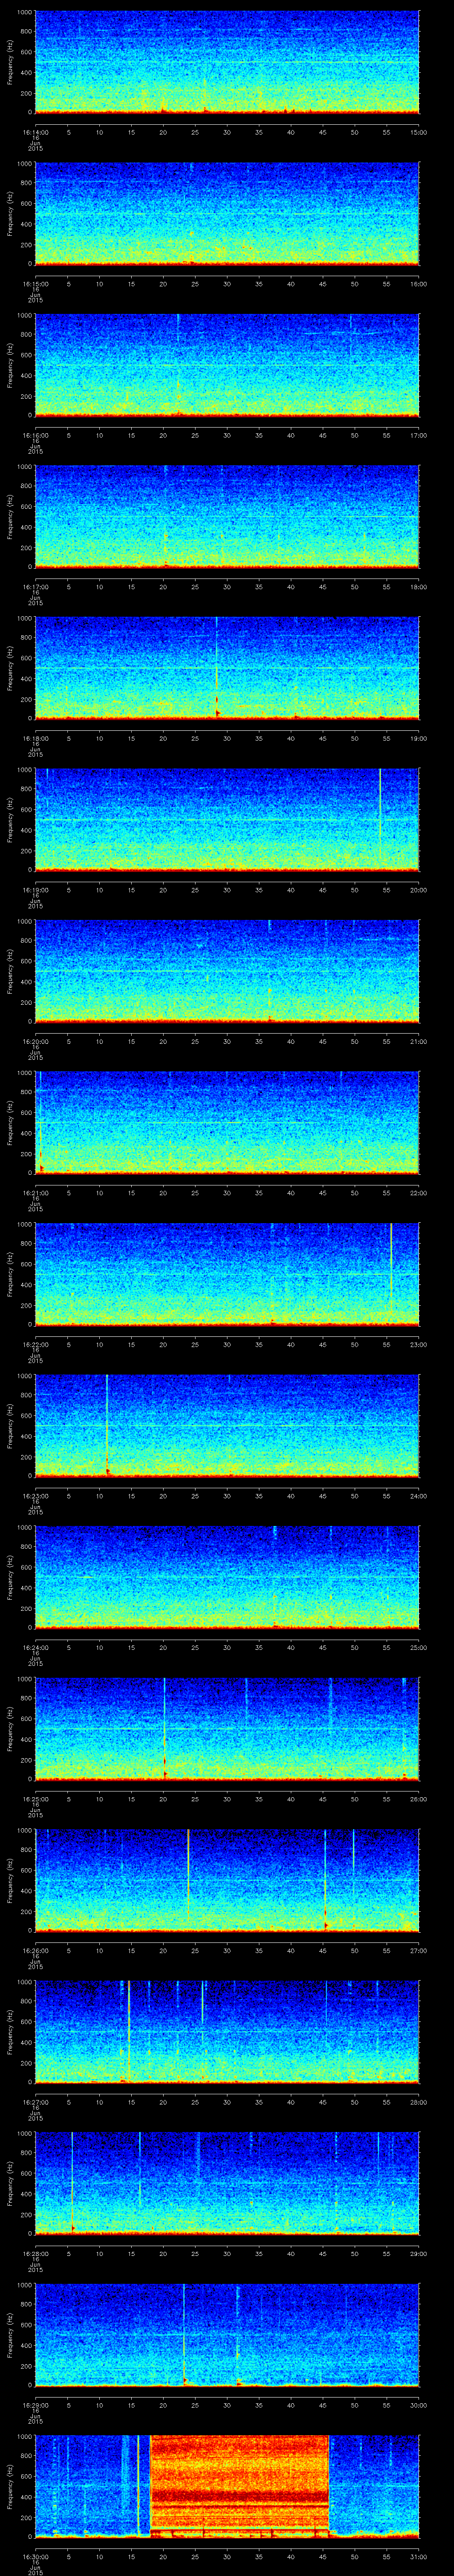Click the 16:29:00 start-time label
Viewport: 454px width, 2576px height.
point(35,2404)
